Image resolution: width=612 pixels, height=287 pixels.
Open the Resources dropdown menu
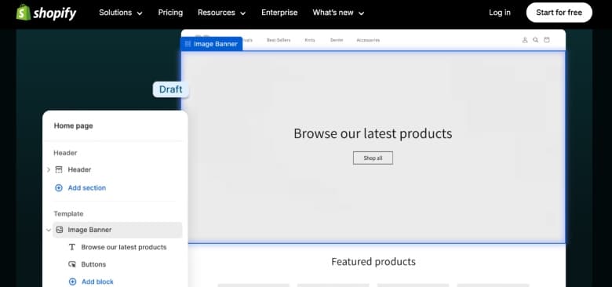(x=222, y=13)
